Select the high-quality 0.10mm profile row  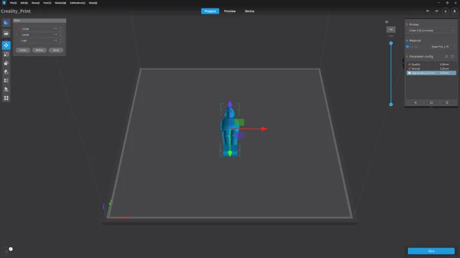point(431,73)
